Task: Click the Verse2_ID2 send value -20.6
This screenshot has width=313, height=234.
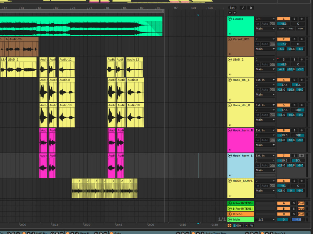Action: 291,49
